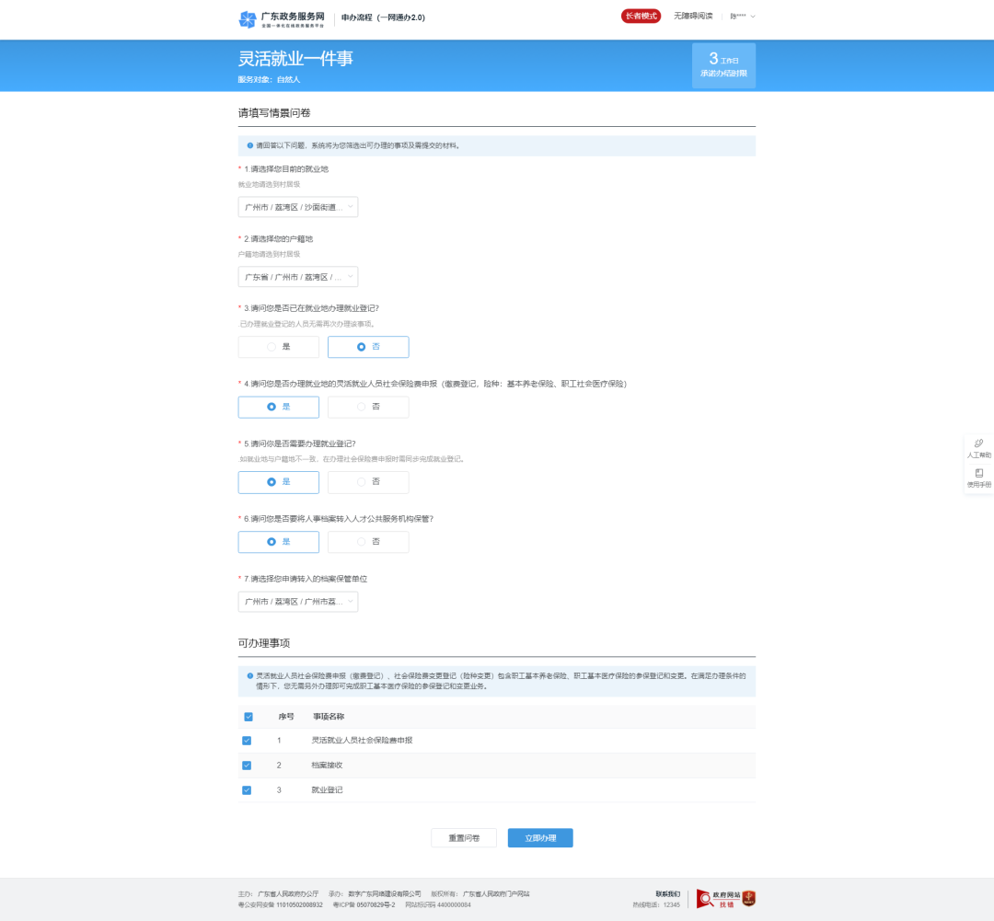Click the info icon in 可办理事项 notice

coord(249,675)
